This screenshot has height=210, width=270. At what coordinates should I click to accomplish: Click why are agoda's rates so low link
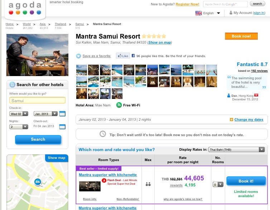pyautogui.click(x=183, y=199)
